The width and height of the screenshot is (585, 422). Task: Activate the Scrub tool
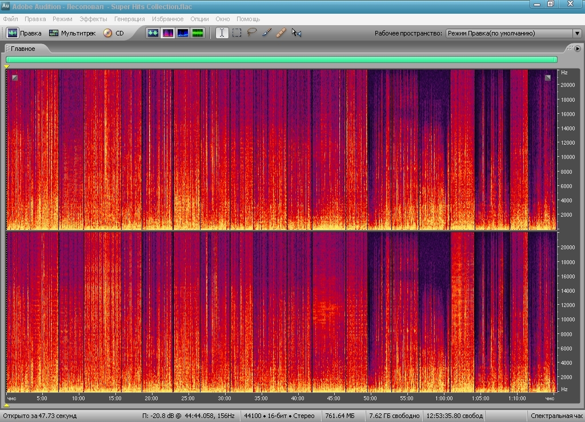(296, 33)
